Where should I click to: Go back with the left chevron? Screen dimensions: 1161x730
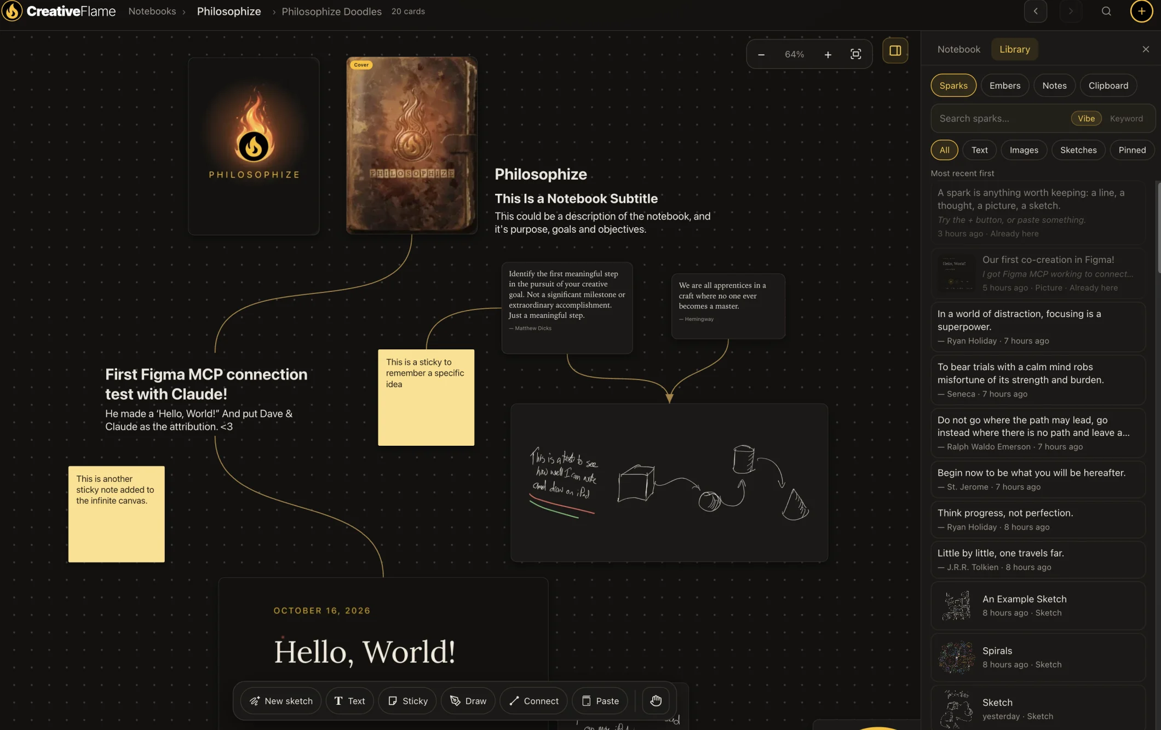pyautogui.click(x=1036, y=11)
